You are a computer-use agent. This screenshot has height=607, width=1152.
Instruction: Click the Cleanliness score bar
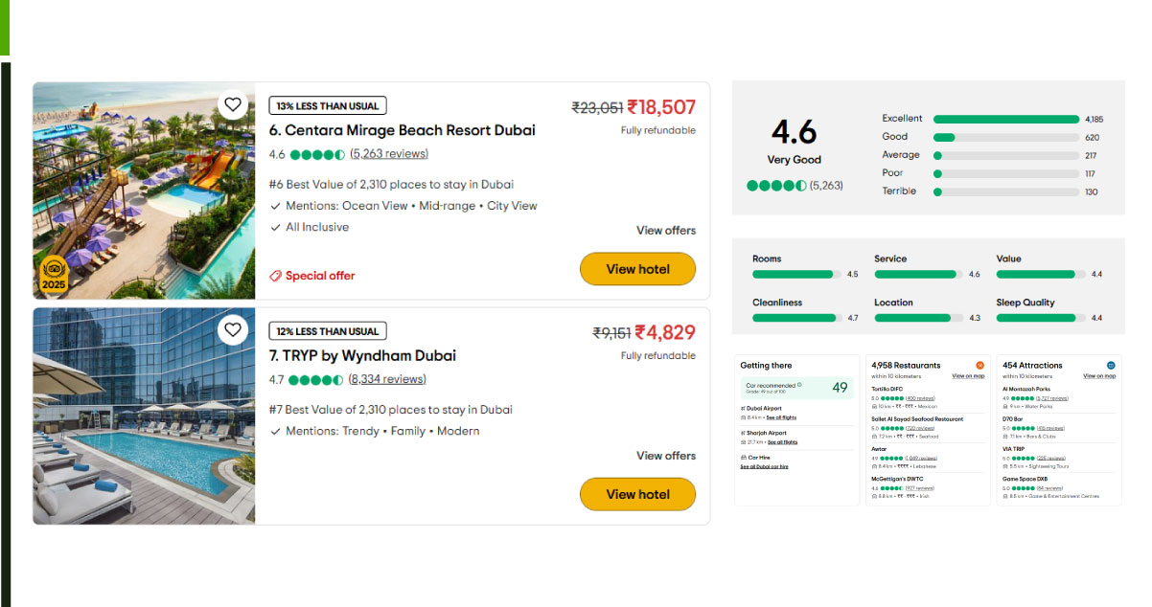[x=796, y=318]
